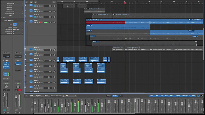Toggle the Master/VCA filter button
The height and width of the screenshot is (115, 205).
coord(186,96)
